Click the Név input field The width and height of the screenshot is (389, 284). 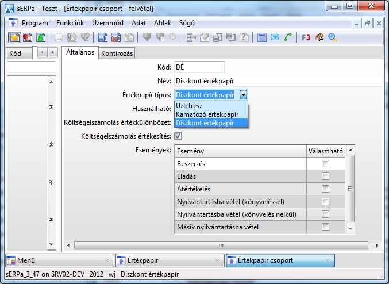coord(278,81)
